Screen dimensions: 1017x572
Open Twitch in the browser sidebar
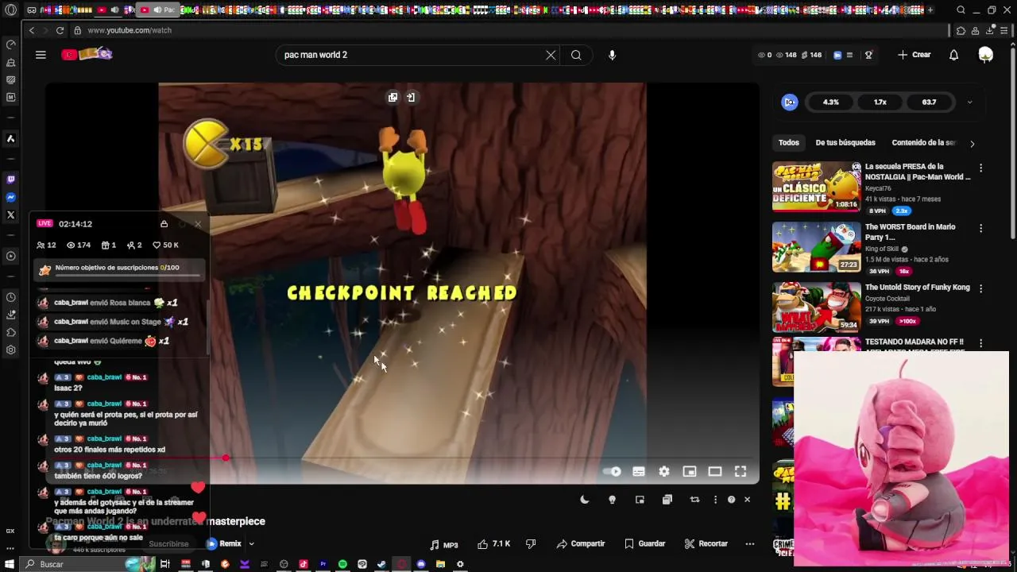pyautogui.click(x=10, y=180)
